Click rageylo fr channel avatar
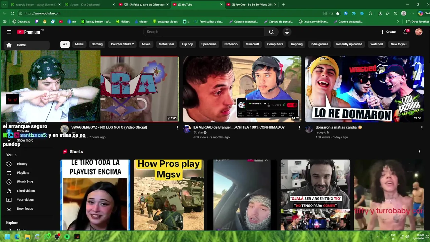Screen dimensions: 430x242 (x=309, y=129)
